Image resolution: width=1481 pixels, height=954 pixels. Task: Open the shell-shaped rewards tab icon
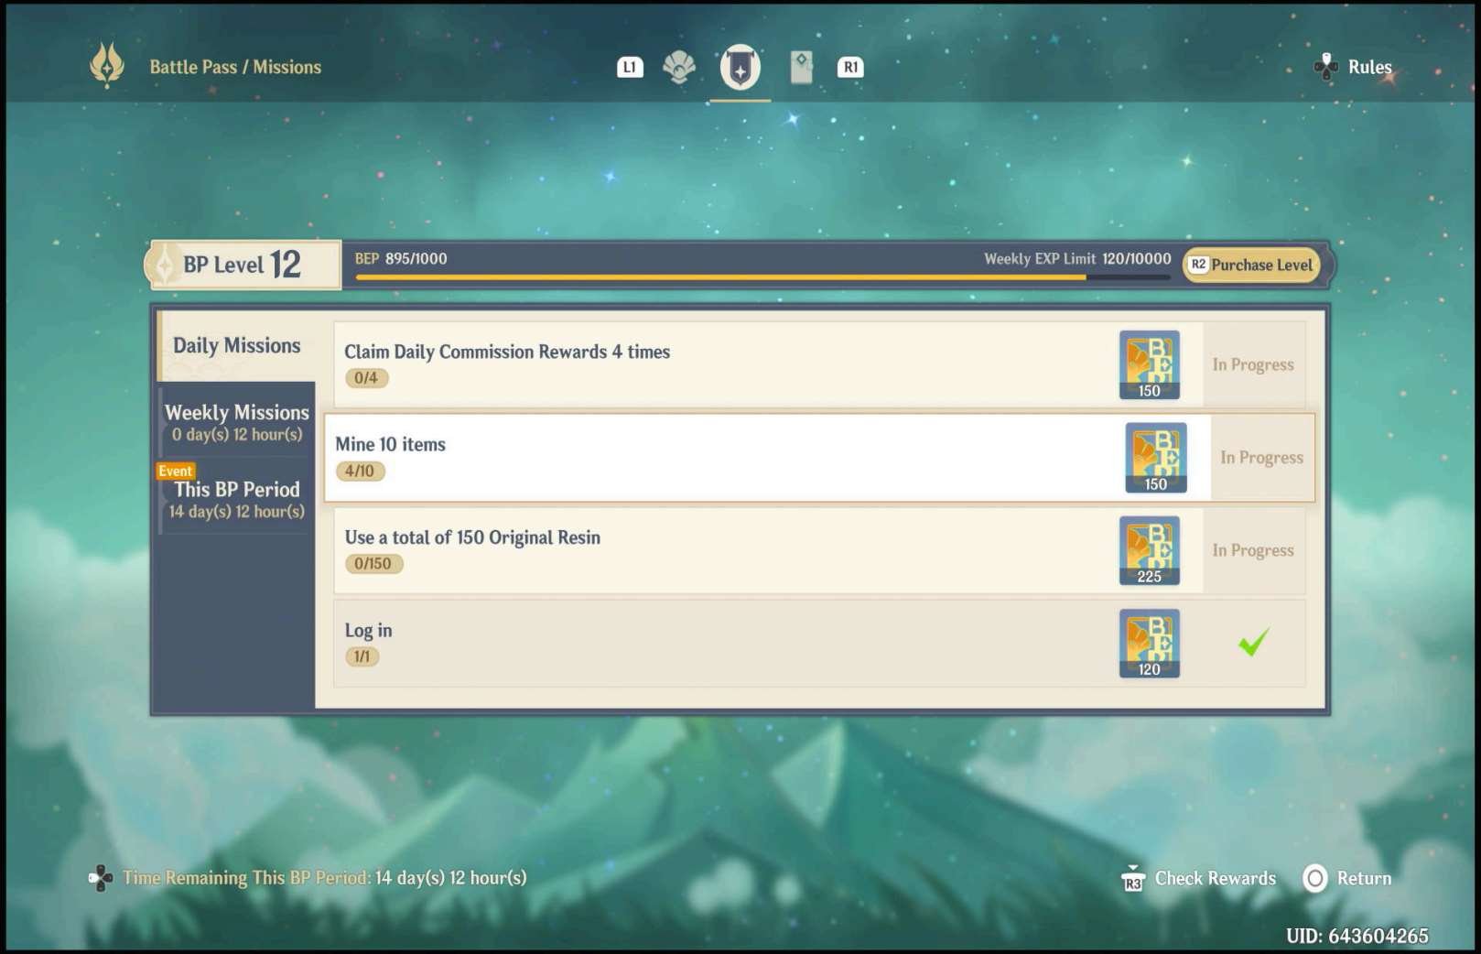(678, 67)
